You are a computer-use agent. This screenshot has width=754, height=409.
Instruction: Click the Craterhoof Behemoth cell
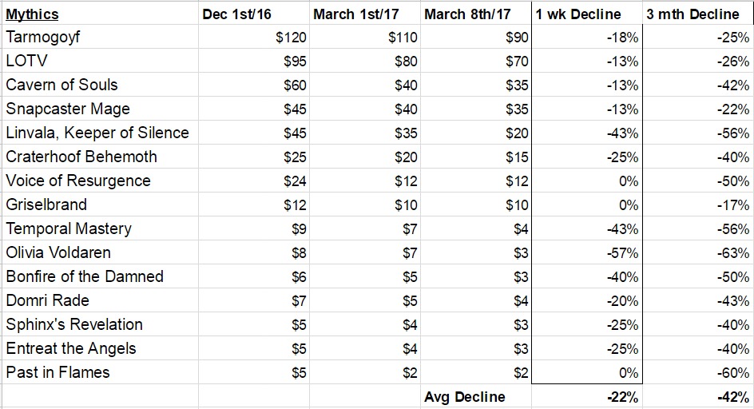pos(100,157)
